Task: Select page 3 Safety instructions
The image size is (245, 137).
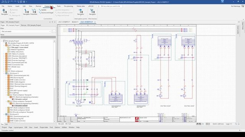Action: [x=17, y=52]
